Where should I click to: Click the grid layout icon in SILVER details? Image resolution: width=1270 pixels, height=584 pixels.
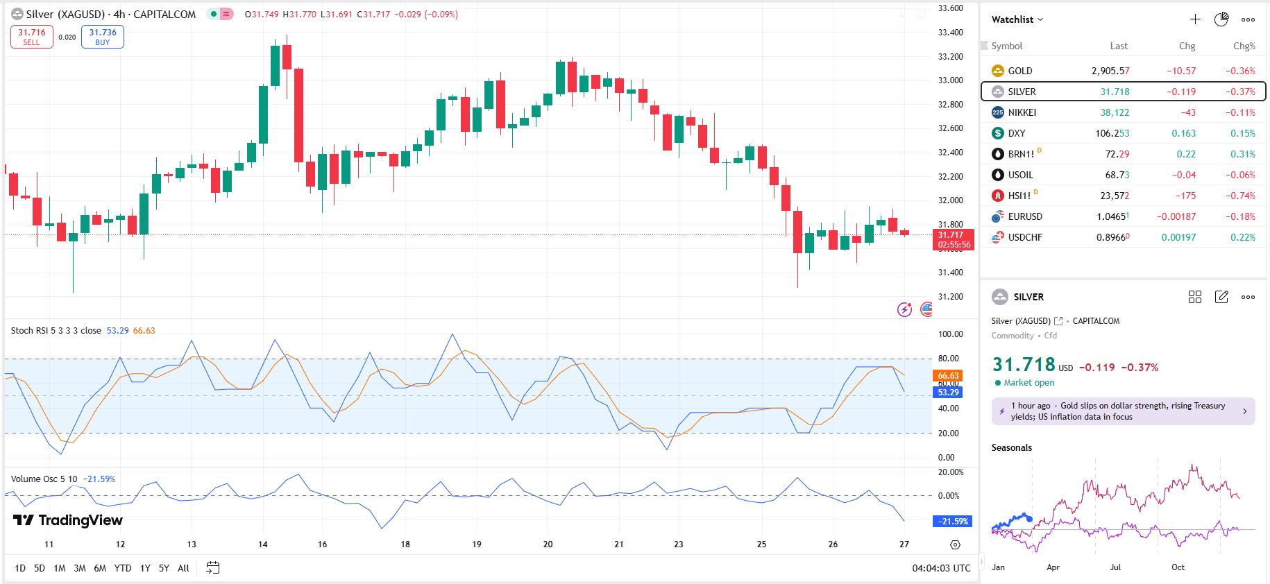click(1195, 297)
